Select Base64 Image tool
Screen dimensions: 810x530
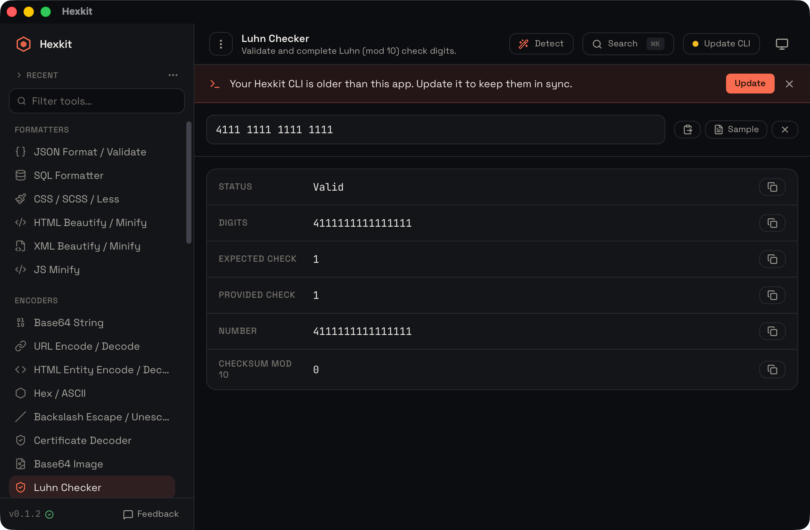92,464
